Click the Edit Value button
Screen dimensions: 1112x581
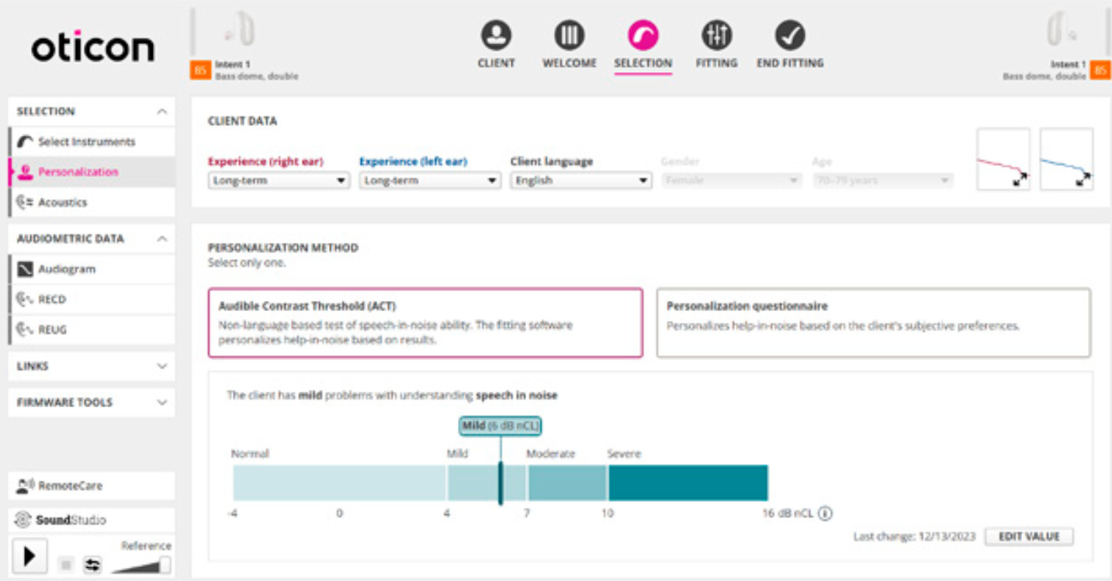(x=1028, y=537)
